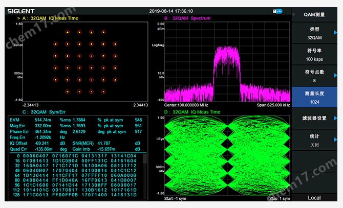Select the 测量长度 1024 softkey
343x208 pixels.
click(314, 97)
